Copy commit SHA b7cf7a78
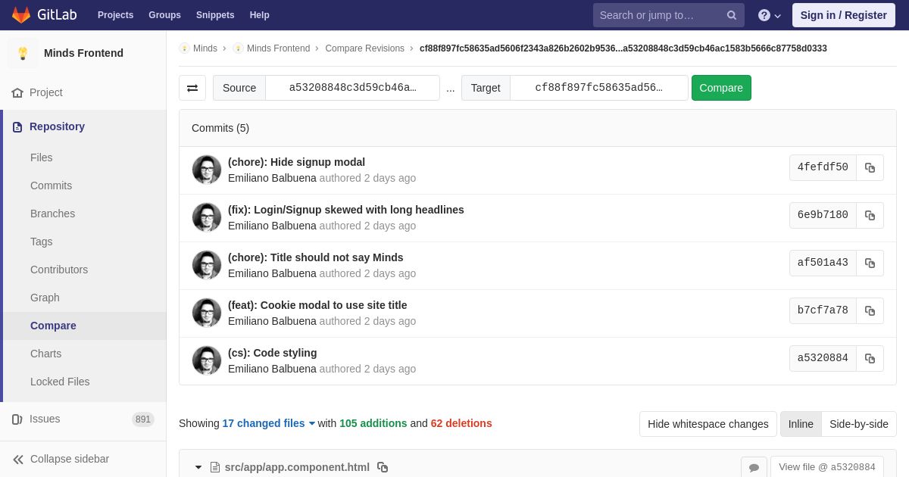Screen dimensions: 909x477 pos(870,310)
